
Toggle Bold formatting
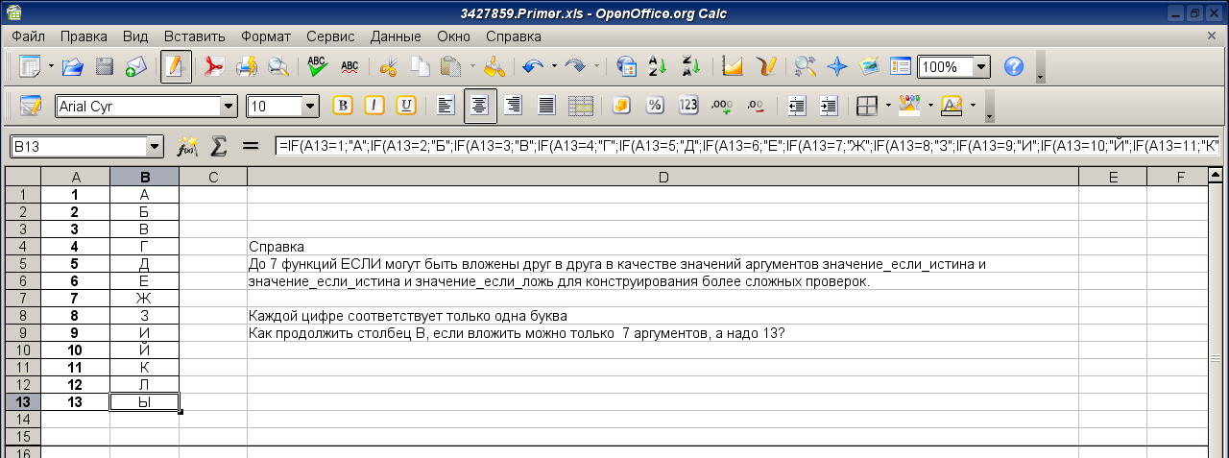[343, 106]
